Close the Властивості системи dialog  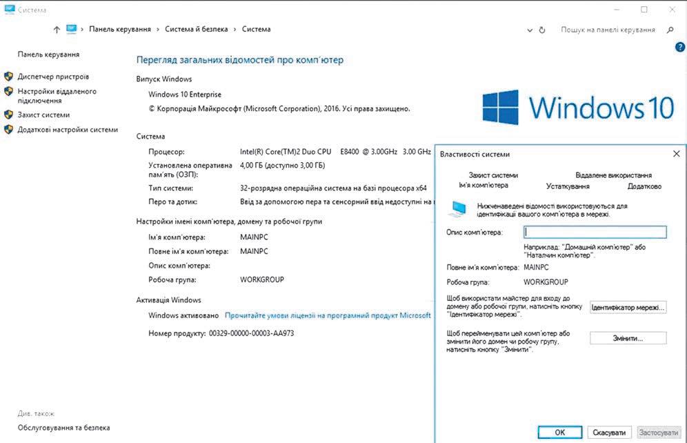tap(677, 154)
